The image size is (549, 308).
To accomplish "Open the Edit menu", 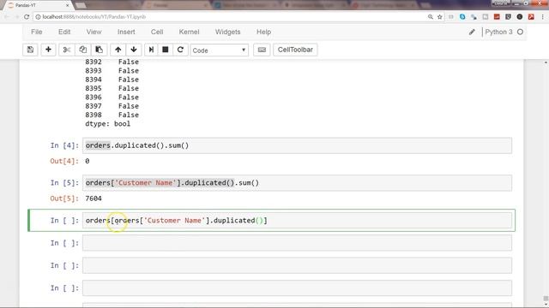I will 64,32.
